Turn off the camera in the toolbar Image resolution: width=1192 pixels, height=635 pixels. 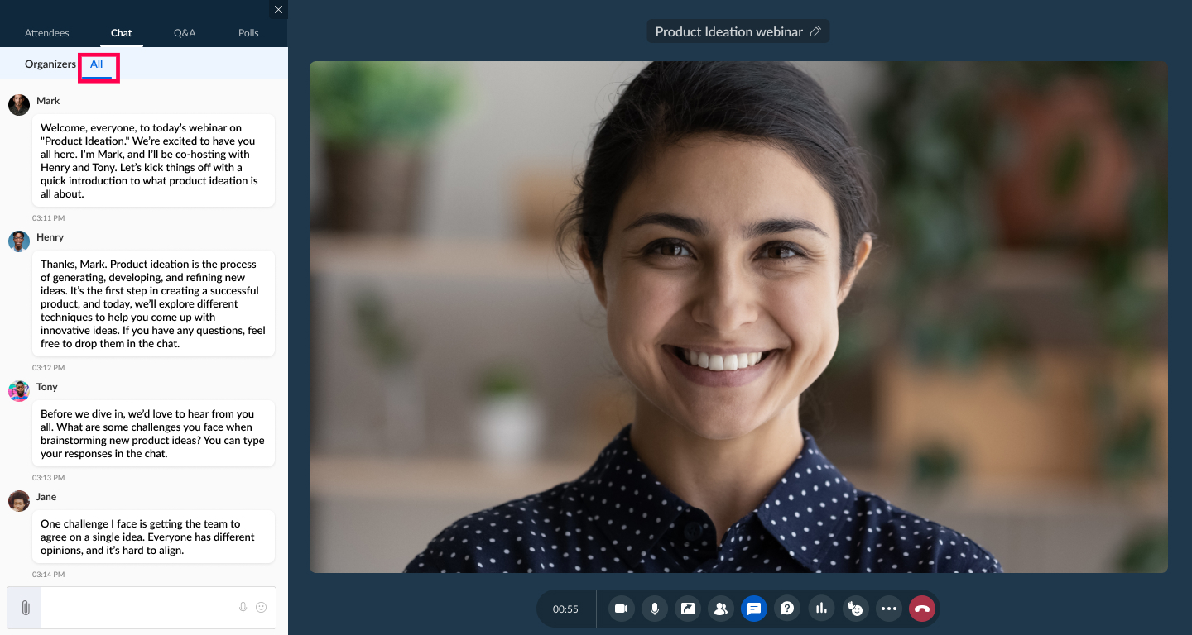[x=621, y=609]
